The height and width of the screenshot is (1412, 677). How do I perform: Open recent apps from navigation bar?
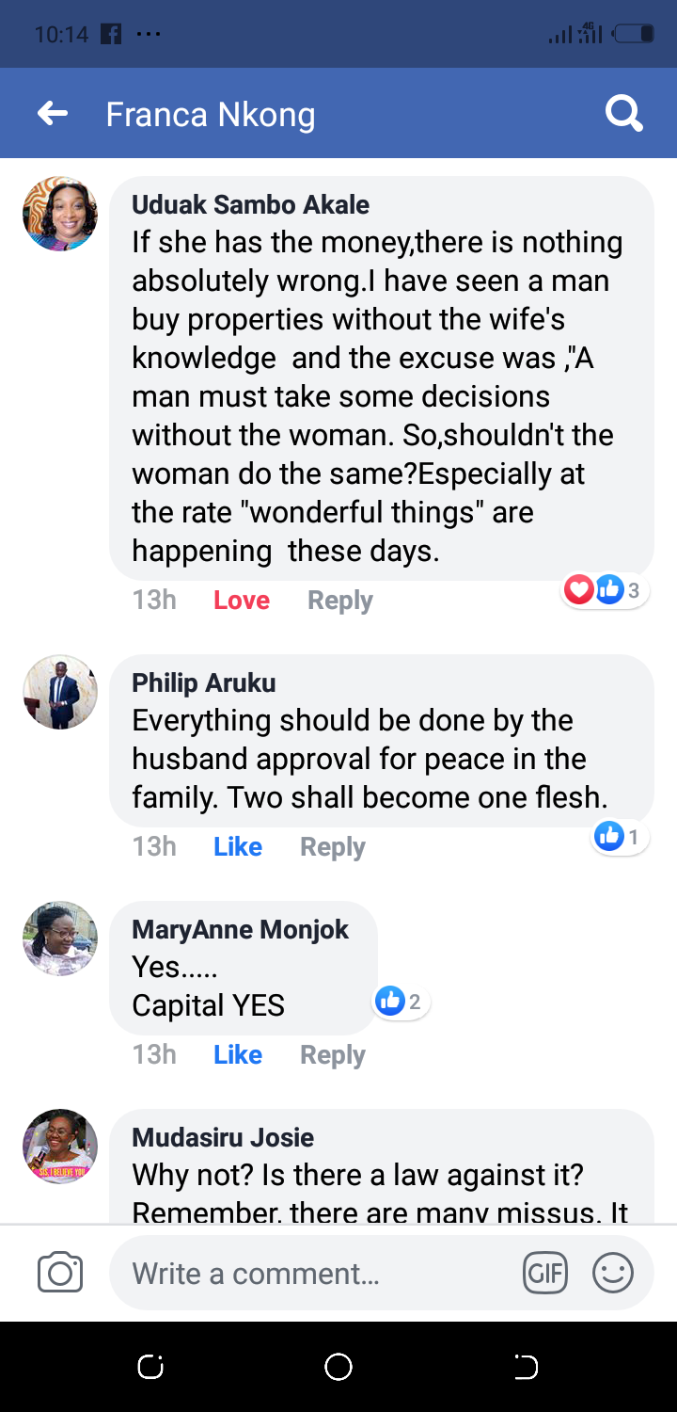click(x=150, y=1367)
